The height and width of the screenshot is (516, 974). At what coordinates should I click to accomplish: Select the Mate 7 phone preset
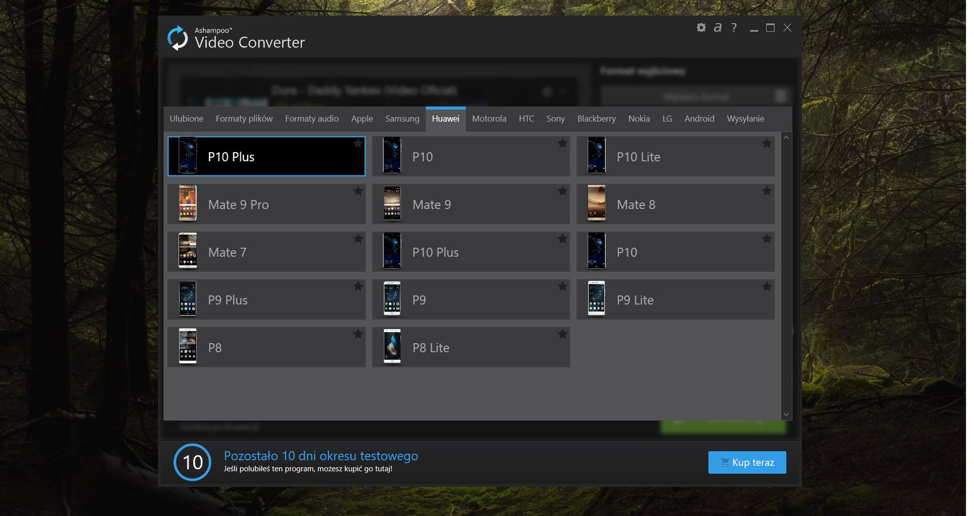[267, 252]
